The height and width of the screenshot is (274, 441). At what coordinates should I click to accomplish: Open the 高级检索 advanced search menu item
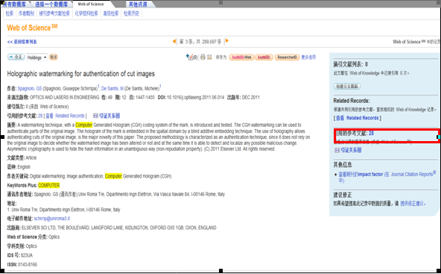111,13
